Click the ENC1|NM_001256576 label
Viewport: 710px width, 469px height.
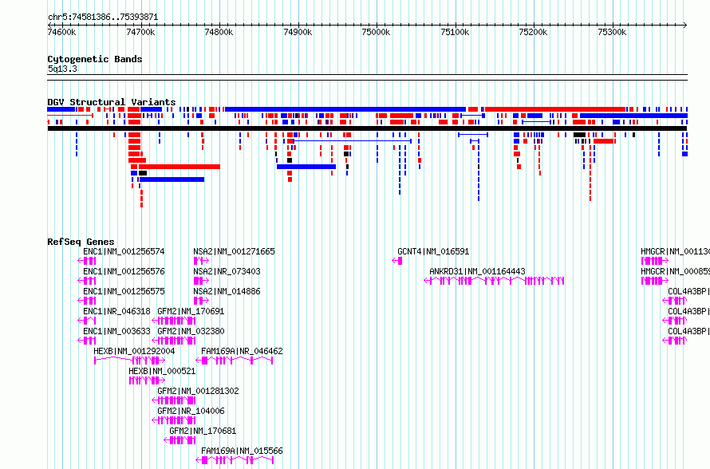(x=124, y=271)
